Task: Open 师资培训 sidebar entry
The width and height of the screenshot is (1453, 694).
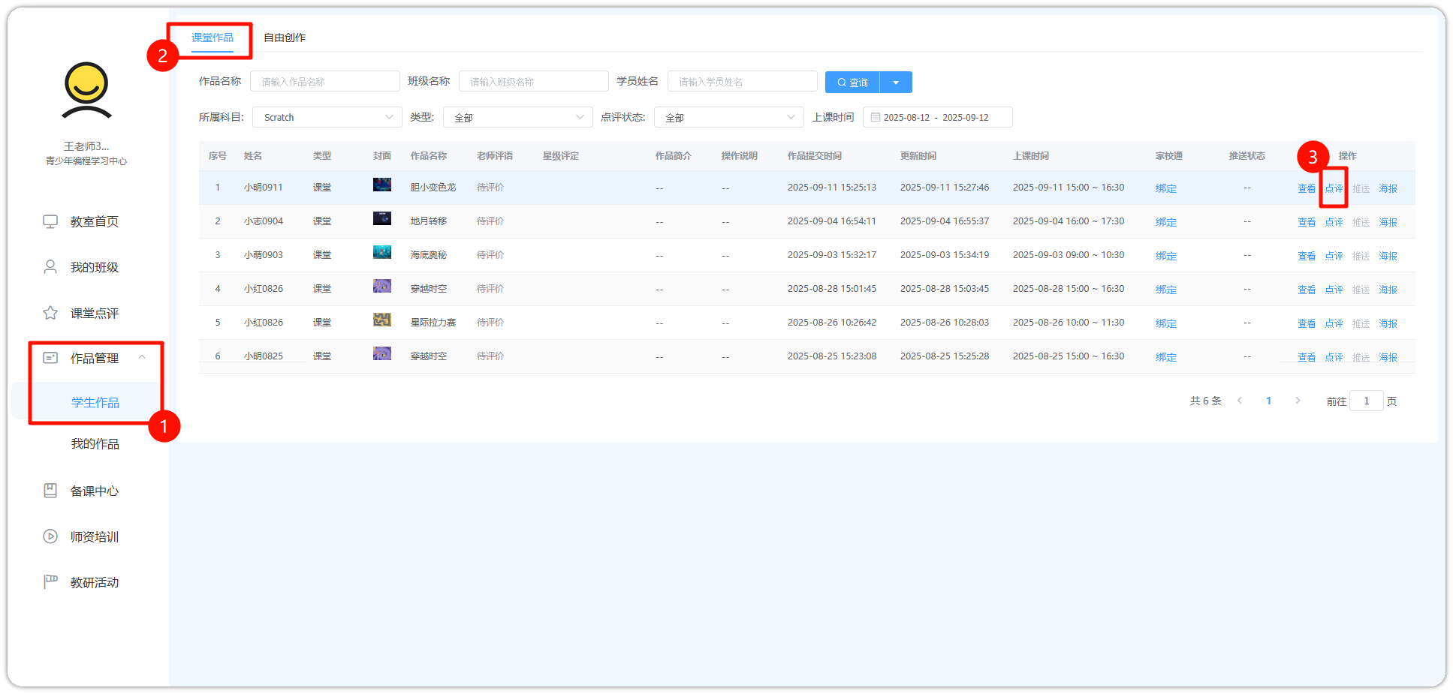Action: pyautogui.click(x=94, y=536)
